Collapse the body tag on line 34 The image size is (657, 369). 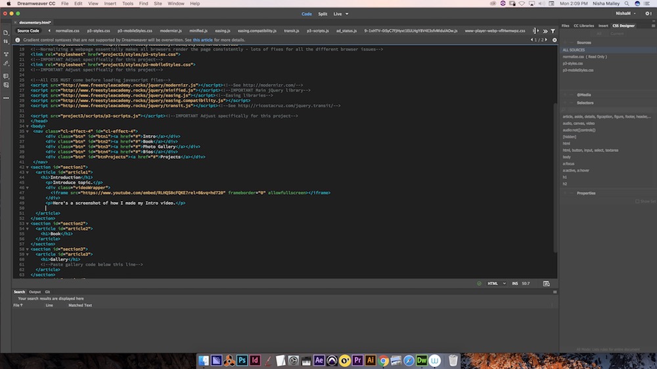click(x=27, y=126)
